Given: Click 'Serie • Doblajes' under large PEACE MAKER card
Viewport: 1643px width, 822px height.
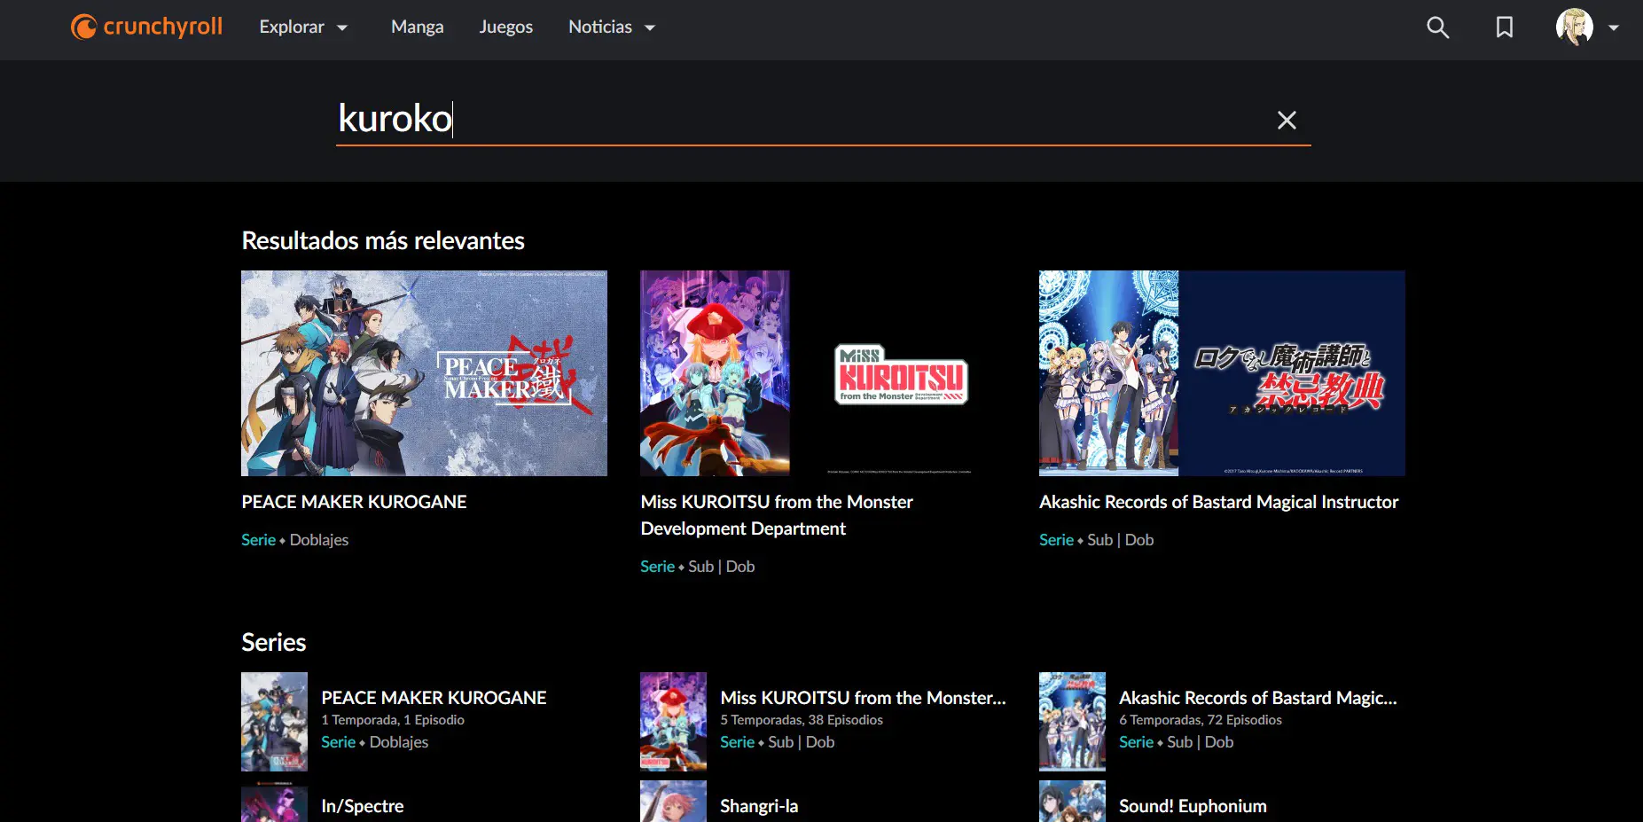Looking at the screenshot, I should [x=294, y=540].
